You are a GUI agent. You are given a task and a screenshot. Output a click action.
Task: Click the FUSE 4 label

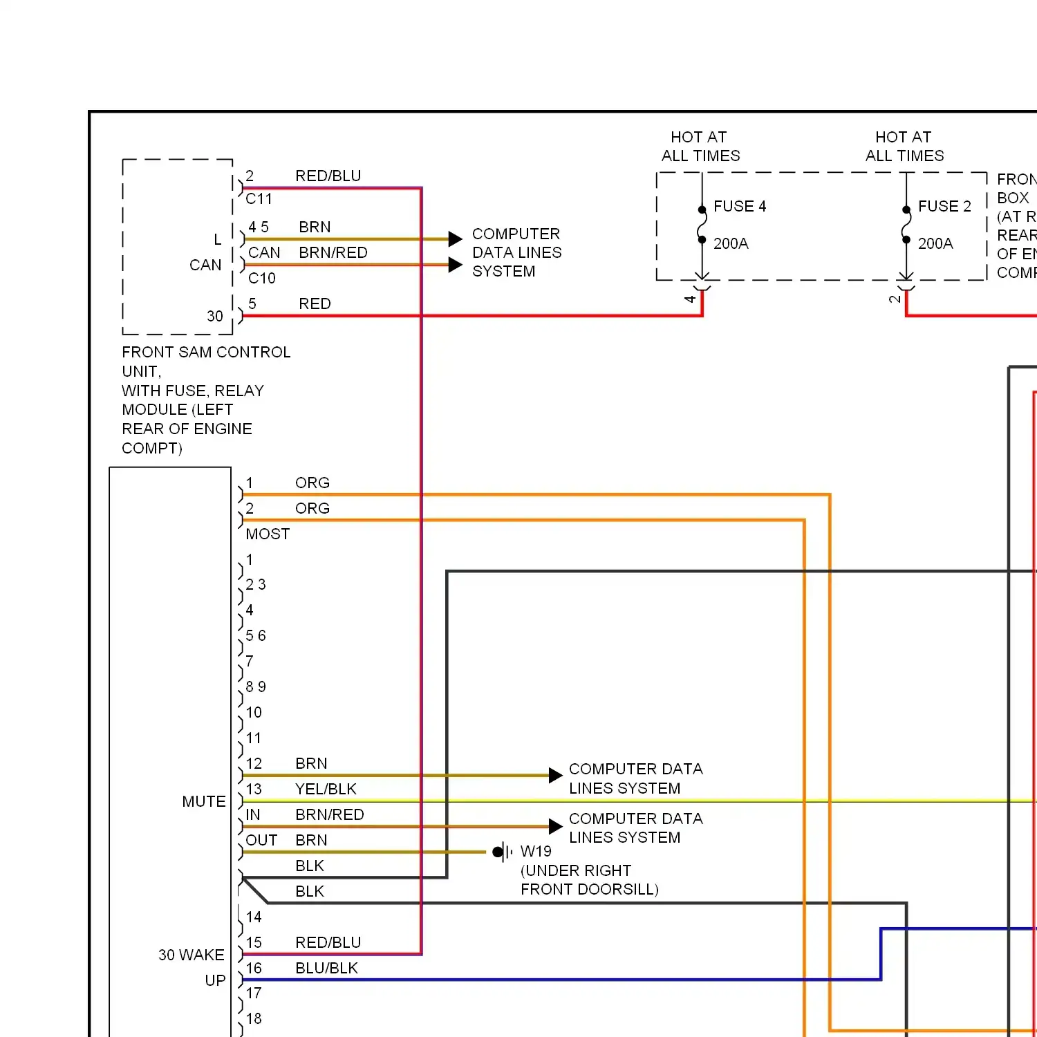click(740, 206)
